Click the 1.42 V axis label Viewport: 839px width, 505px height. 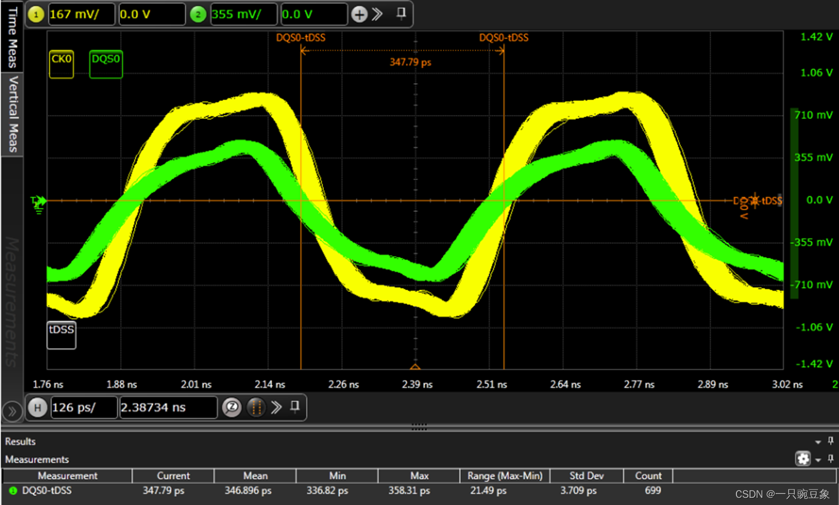click(816, 37)
